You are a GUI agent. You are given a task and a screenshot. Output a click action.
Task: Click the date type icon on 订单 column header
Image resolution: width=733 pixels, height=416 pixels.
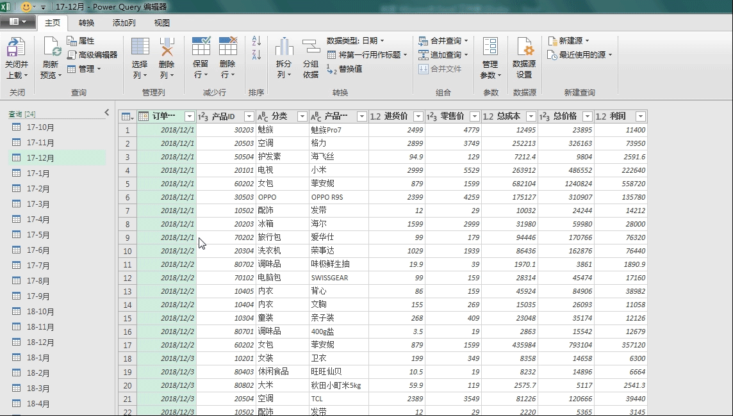144,116
